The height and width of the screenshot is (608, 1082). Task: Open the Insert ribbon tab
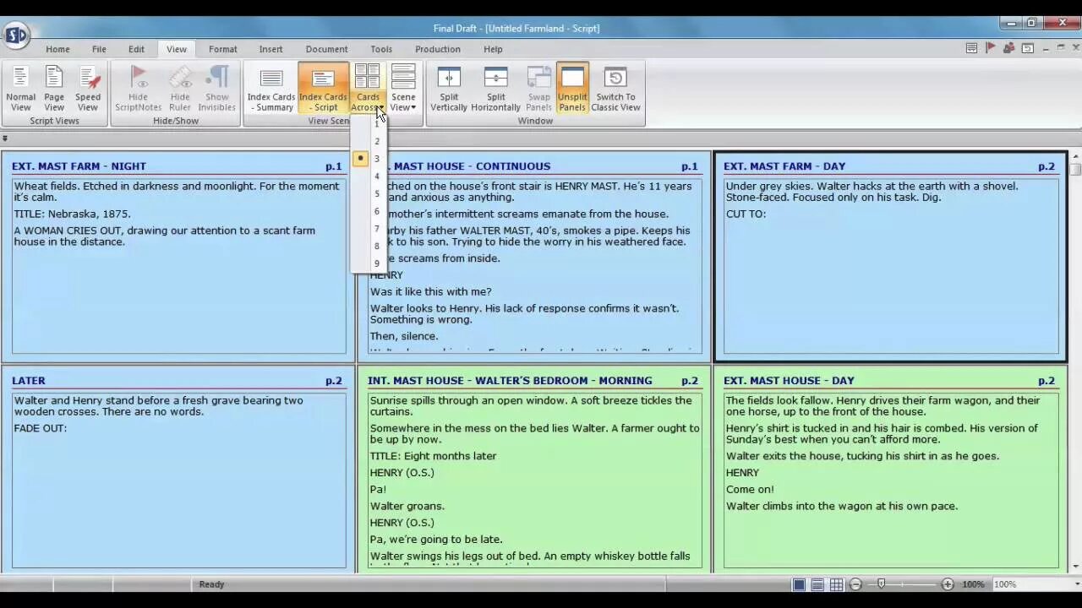point(270,49)
